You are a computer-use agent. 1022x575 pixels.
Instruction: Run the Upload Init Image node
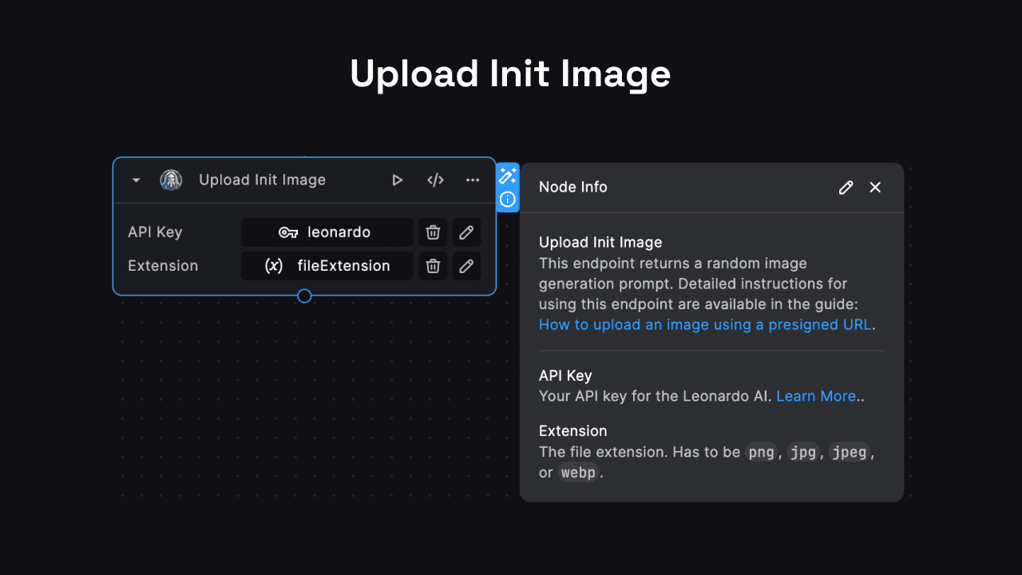[x=397, y=180]
